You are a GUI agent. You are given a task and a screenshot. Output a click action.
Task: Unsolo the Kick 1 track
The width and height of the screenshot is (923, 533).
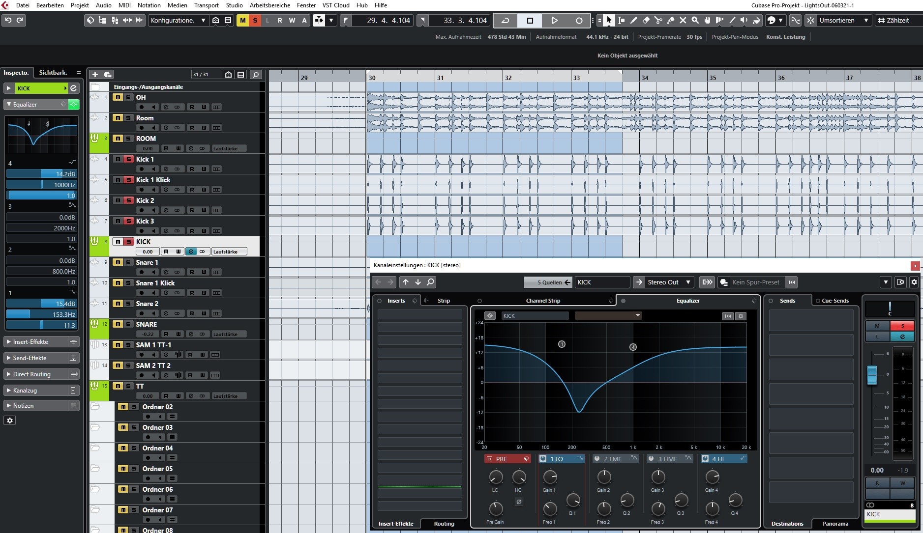pyautogui.click(x=128, y=159)
